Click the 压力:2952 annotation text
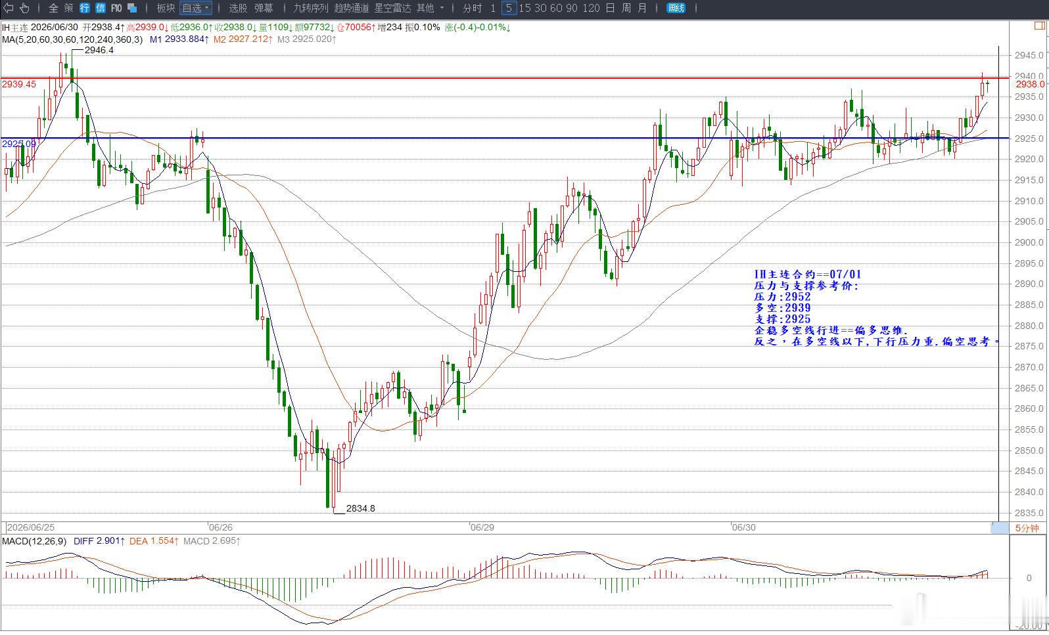 783,297
